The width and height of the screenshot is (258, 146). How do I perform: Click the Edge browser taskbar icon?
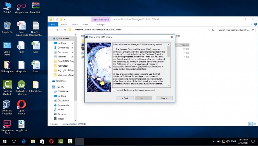(x=24, y=141)
